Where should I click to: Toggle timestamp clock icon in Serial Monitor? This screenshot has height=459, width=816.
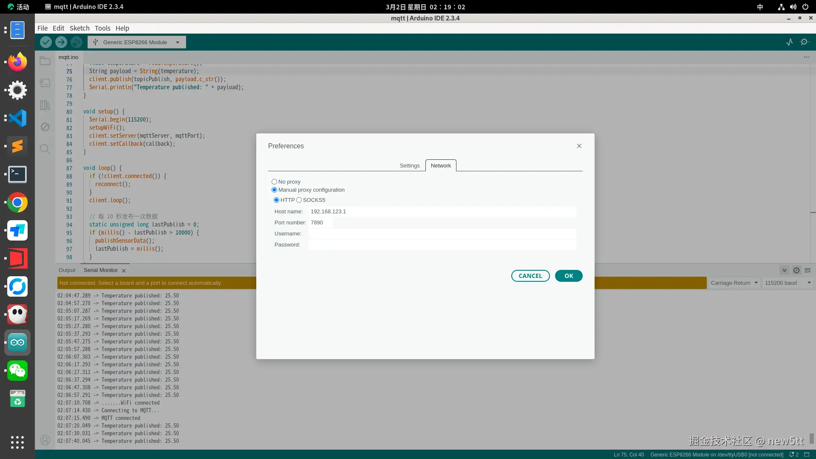[796, 270]
